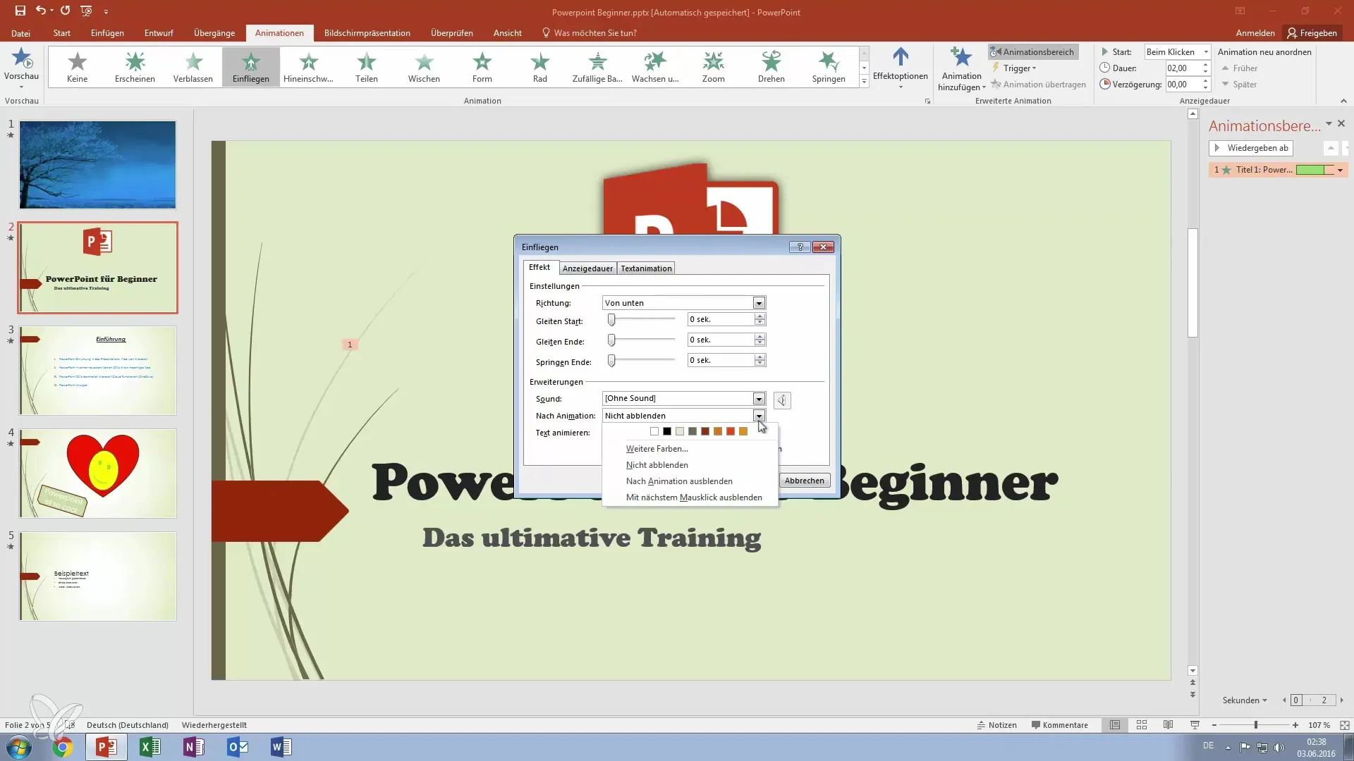Click the Springen Ende slider handle
Image resolution: width=1354 pixels, height=761 pixels.
tap(611, 361)
